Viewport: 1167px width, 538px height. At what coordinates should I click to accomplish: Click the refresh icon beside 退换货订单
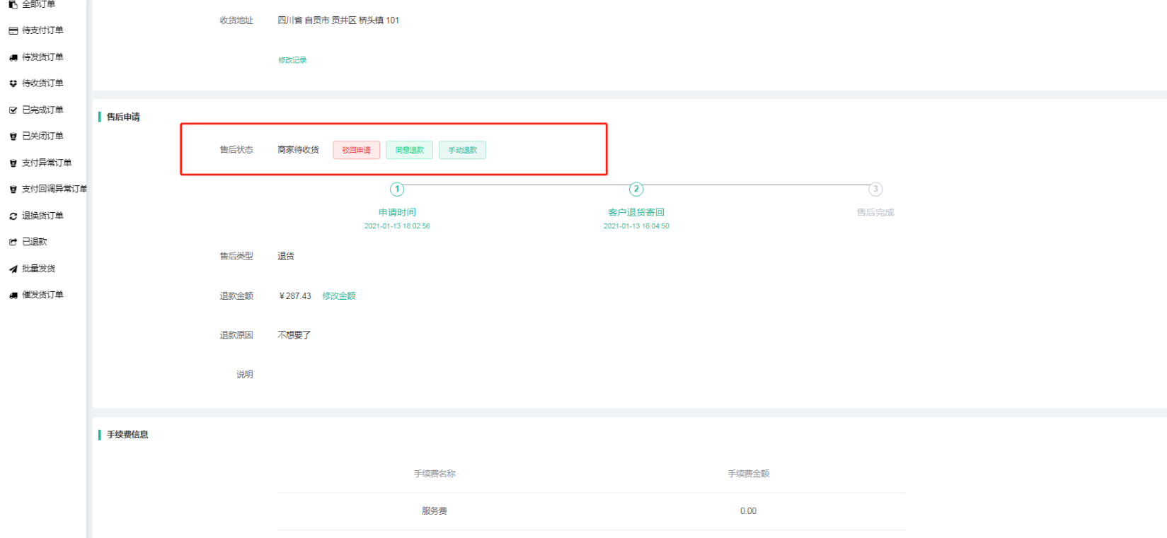(13, 216)
